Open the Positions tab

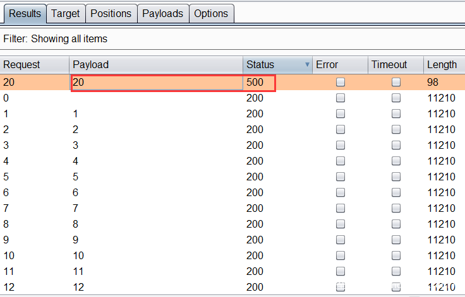tap(111, 13)
